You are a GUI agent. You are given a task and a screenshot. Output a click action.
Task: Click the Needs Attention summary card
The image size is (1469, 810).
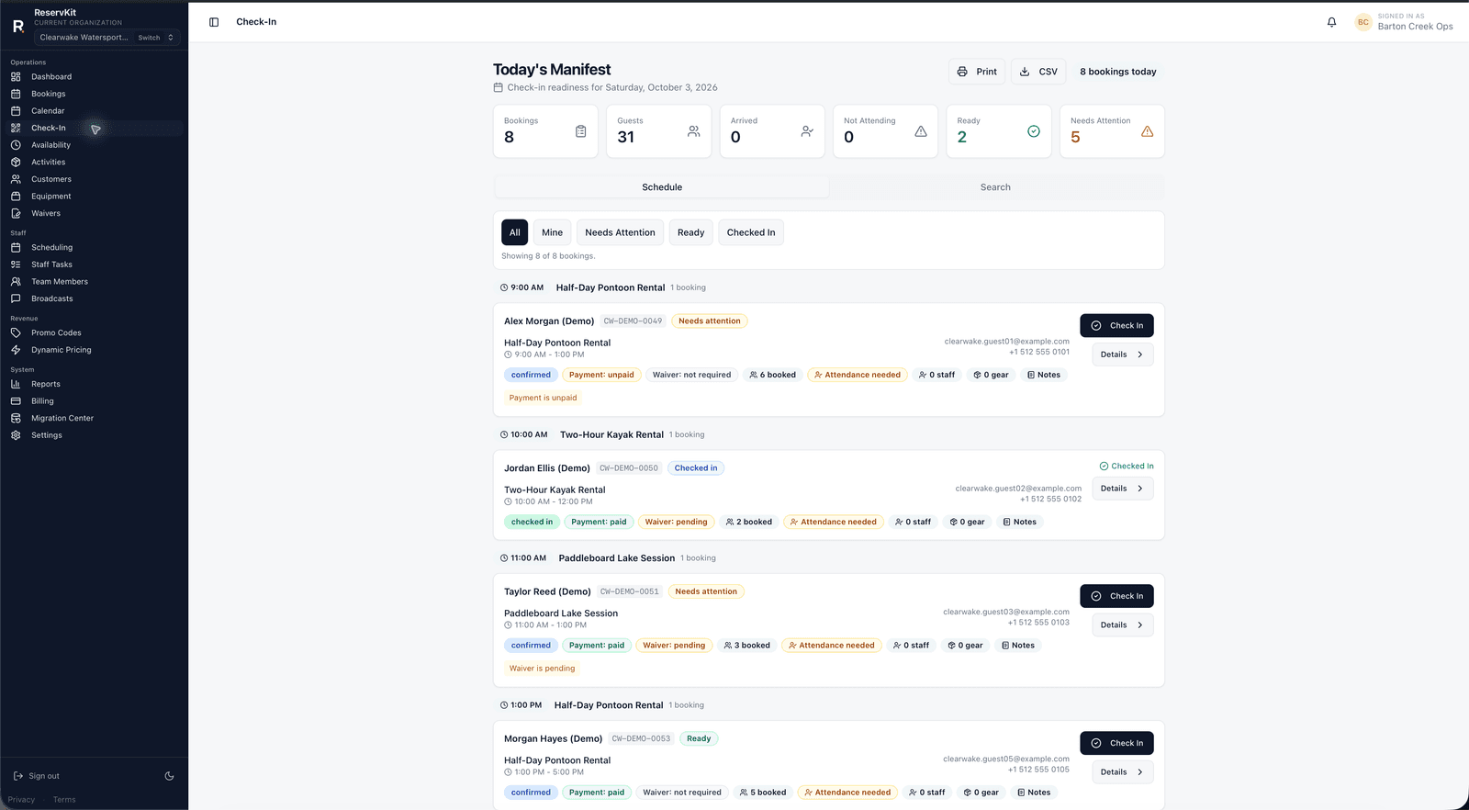tap(1112, 131)
